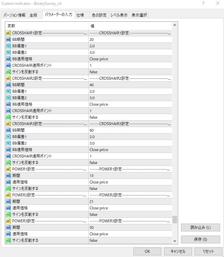Select the BB期間 value 60

(130, 130)
